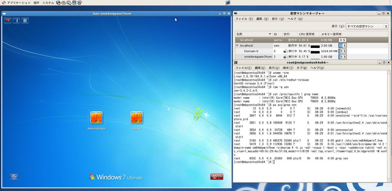Select the xm64mbpwin7hvm virtual machine row
The height and width of the screenshot is (191, 392).
tap(312, 57)
